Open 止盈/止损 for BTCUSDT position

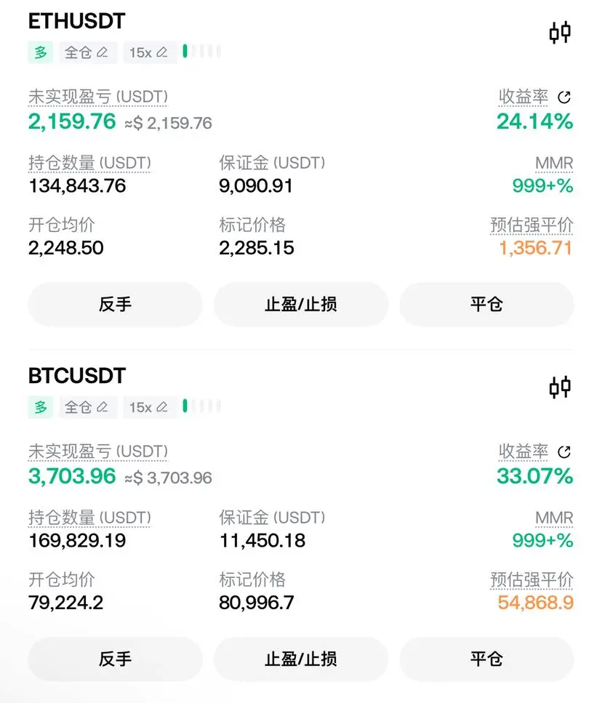301,659
